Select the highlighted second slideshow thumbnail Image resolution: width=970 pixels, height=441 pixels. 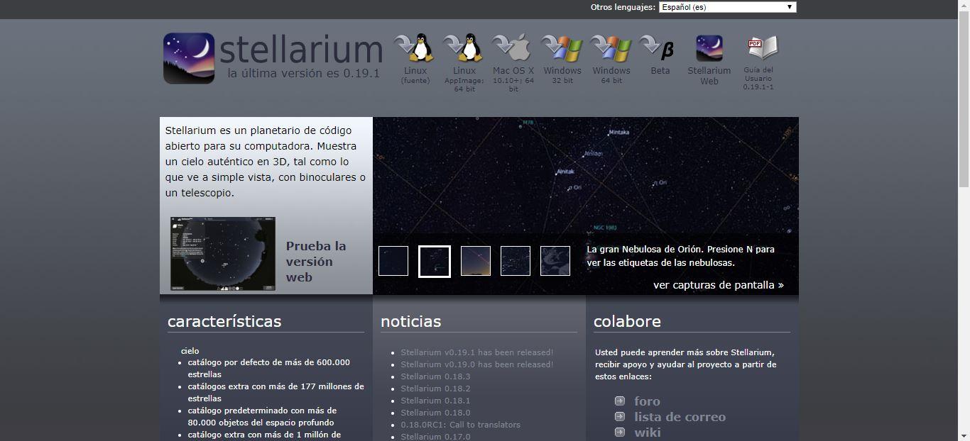coord(435,261)
